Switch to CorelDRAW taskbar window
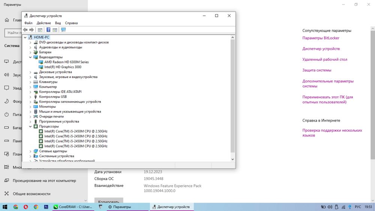 pos(73,207)
